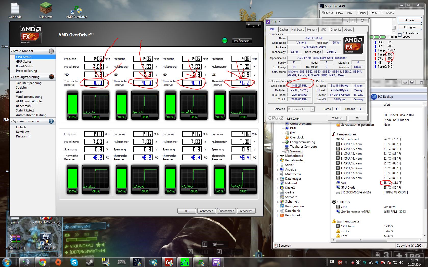Switch to SpeedFan via its taskbar fan icon

(137, 262)
